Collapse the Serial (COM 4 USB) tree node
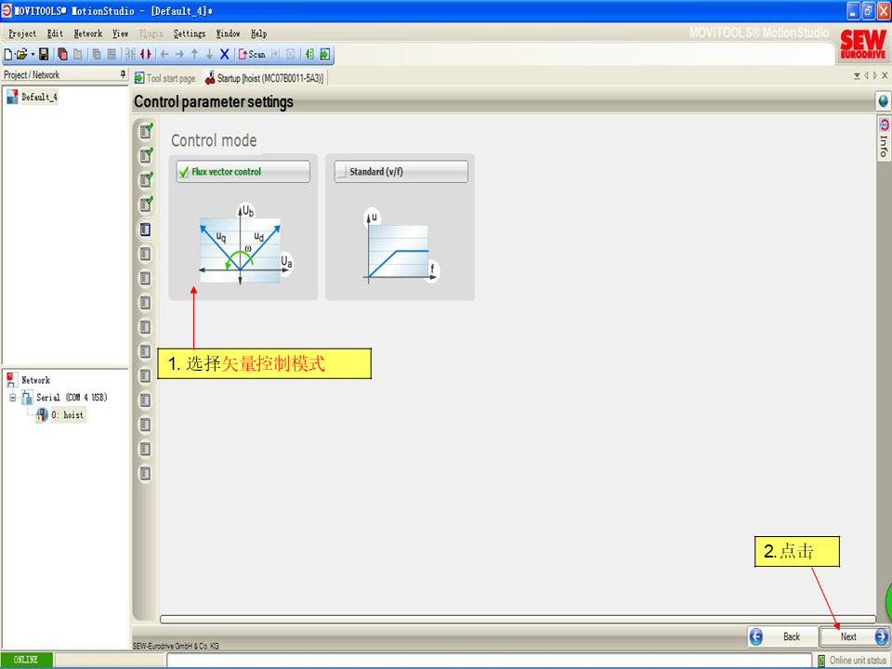Image resolution: width=892 pixels, height=669 pixels. point(14,398)
